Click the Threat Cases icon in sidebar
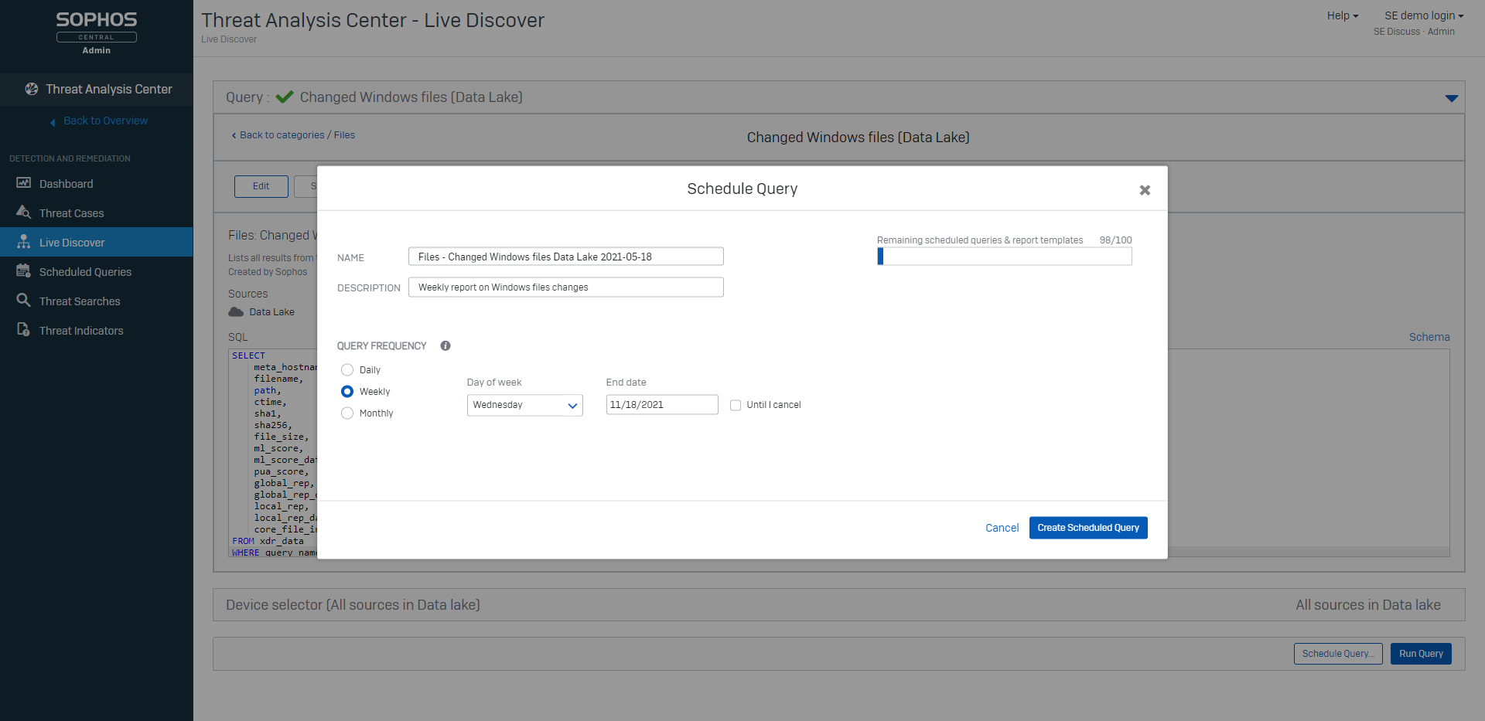 point(24,213)
